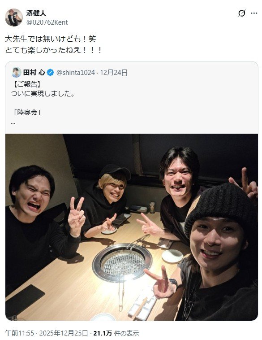Click the display name 濱健人
Viewport: 262px width, 340px height.
click(36, 13)
